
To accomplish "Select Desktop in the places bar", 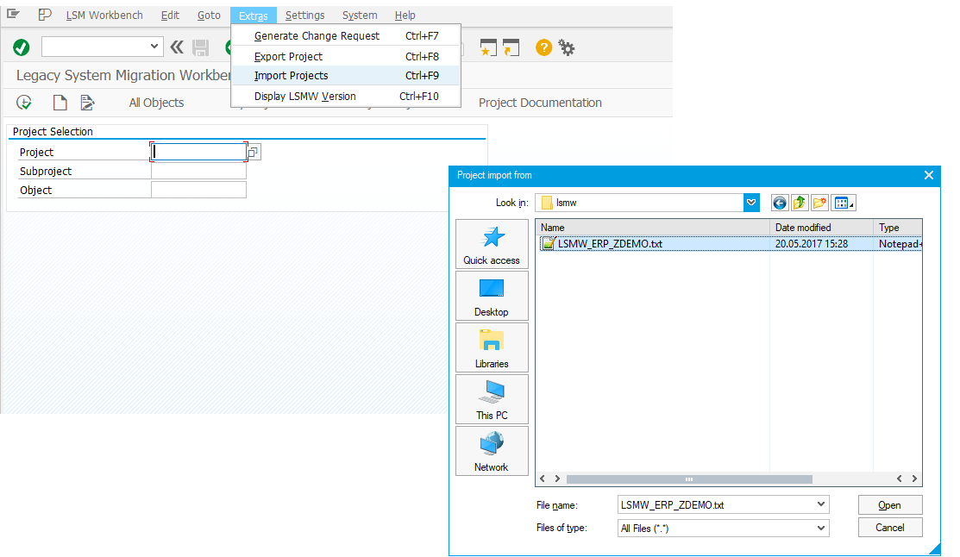I will (492, 297).
